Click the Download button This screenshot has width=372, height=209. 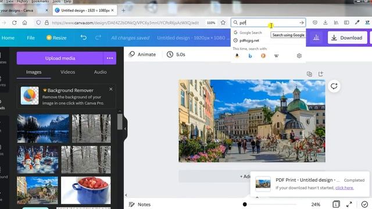pos(348,38)
